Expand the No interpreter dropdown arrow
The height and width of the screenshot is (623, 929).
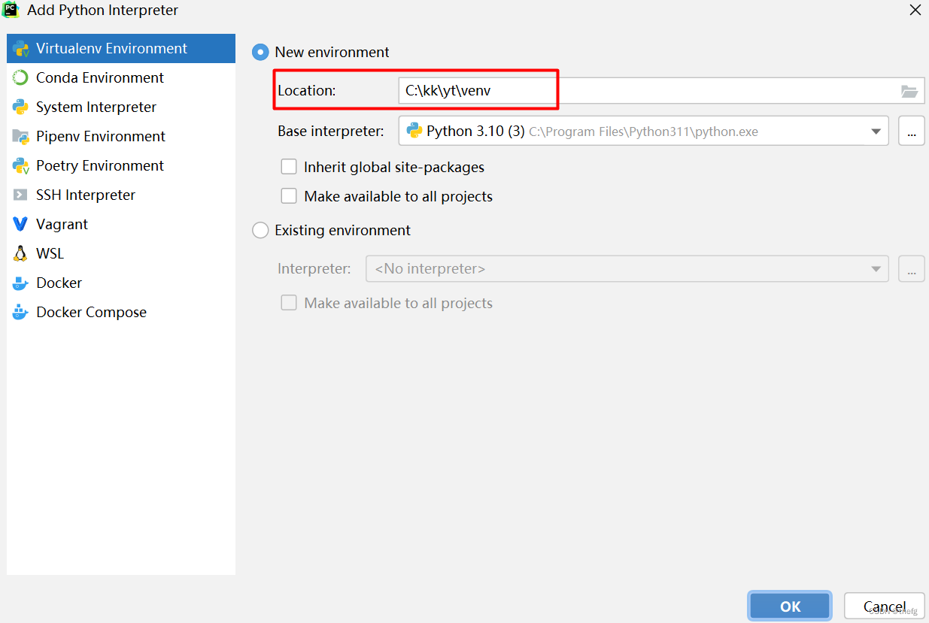(876, 269)
